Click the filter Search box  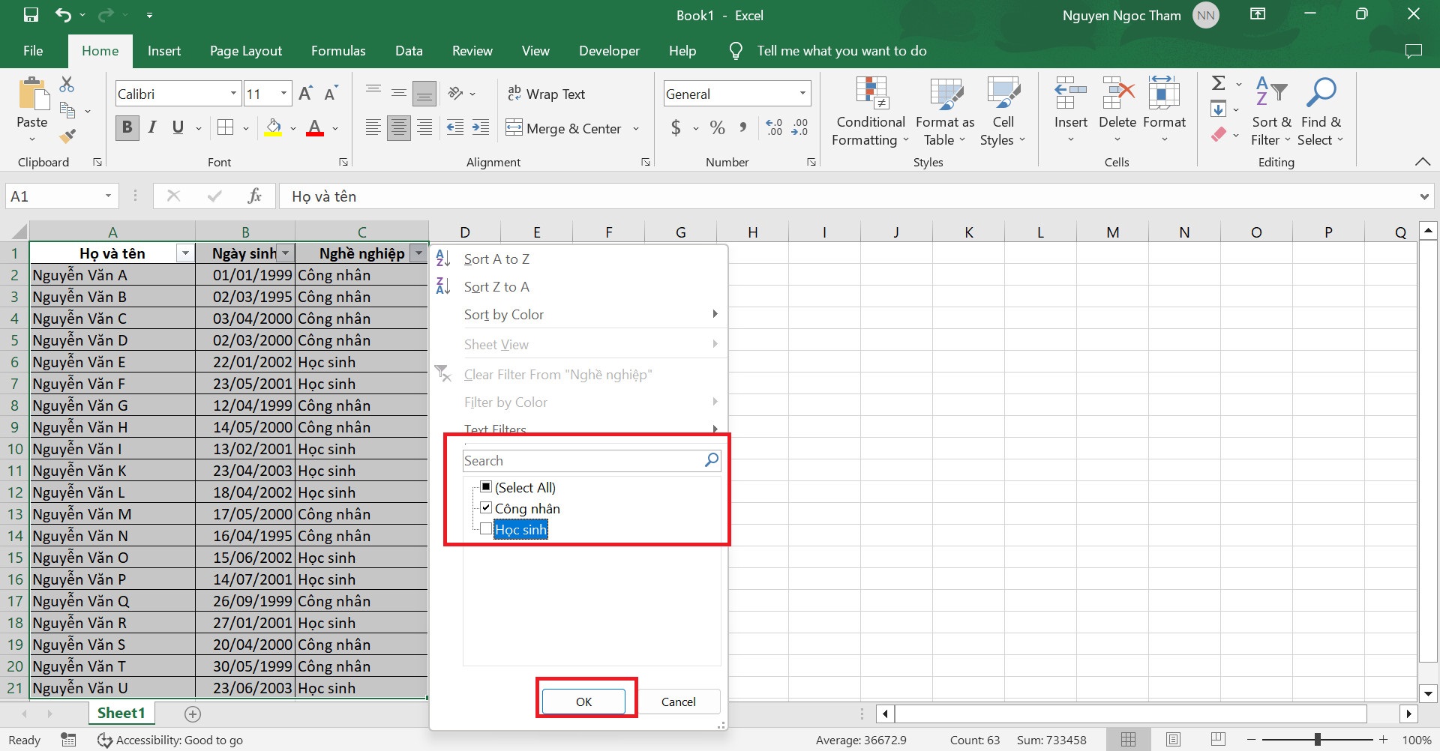click(x=592, y=460)
